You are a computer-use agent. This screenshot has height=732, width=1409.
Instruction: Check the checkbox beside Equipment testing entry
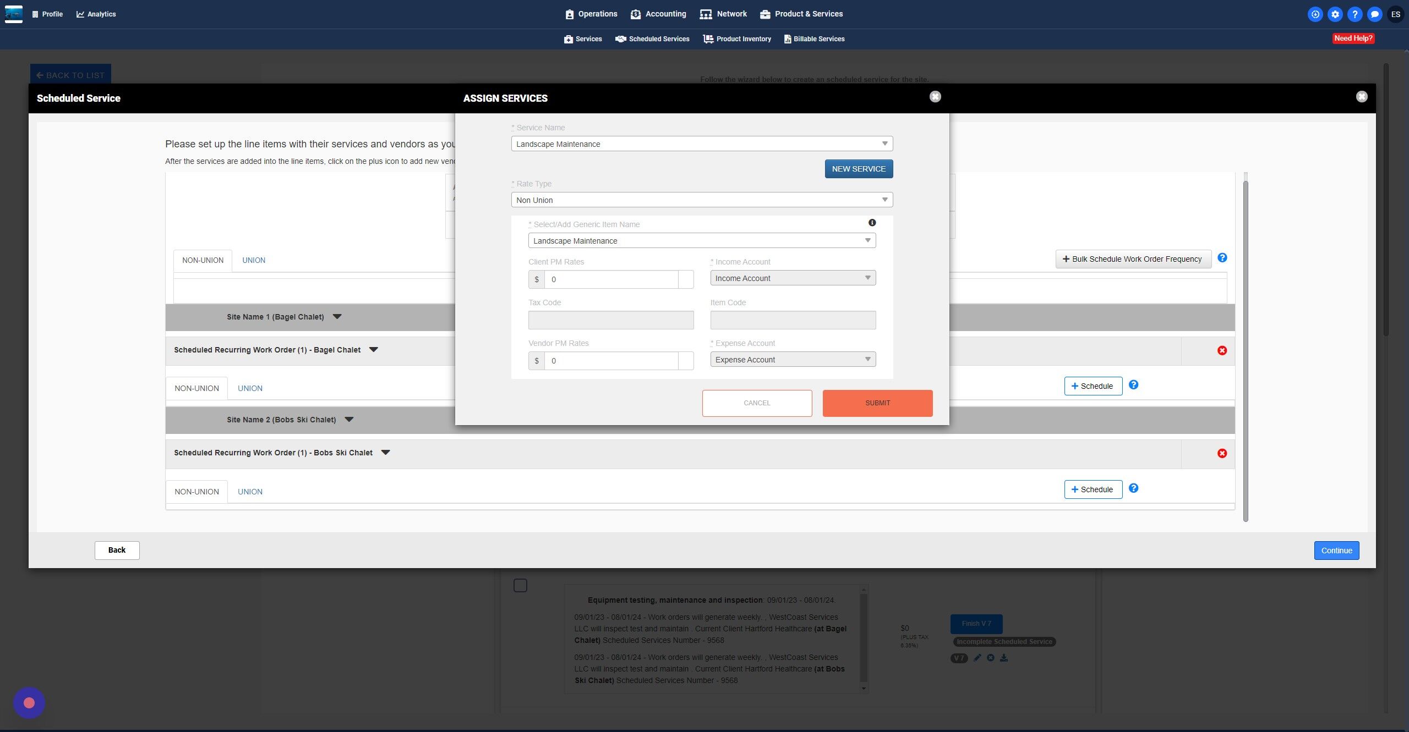click(520, 585)
